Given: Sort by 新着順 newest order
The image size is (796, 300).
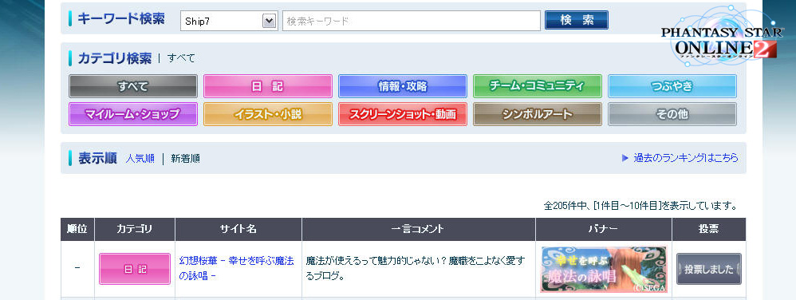Looking at the screenshot, I should (x=185, y=158).
